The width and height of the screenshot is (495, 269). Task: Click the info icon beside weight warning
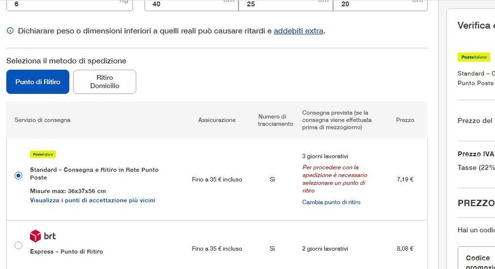10,31
